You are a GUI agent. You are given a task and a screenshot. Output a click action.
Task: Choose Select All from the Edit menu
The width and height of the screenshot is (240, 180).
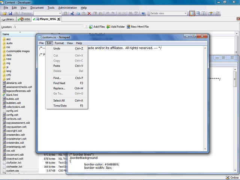coord(67,100)
